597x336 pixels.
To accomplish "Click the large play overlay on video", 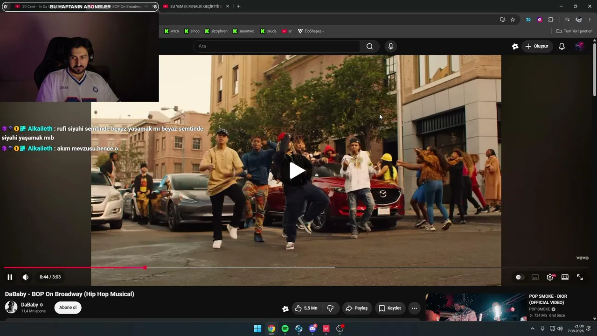I will 297,171.
